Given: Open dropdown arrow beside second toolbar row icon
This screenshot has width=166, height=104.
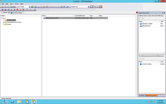Looking at the screenshot, I should pos(32,10).
